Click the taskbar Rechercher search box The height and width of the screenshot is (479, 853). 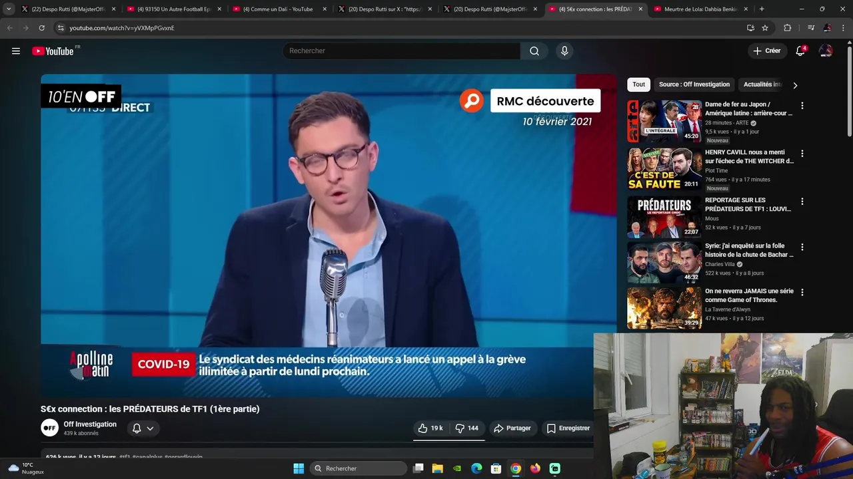point(359,468)
